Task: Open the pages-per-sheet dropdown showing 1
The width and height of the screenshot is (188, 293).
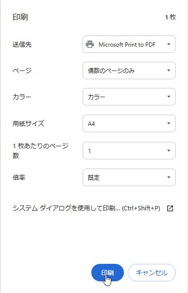Action: tap(129, 151)
